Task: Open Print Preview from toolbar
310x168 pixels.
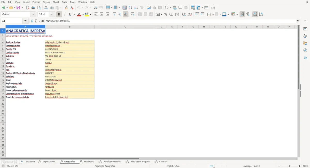Action: [x=39, y=8]
